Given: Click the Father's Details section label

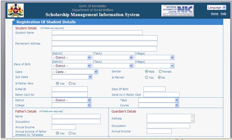Looking at the screenshot, I should pyautogui.click(x=26, y=111).
